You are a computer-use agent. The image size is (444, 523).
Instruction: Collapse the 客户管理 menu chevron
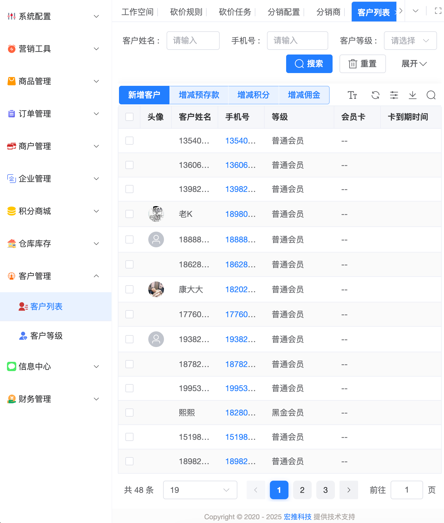96,276
